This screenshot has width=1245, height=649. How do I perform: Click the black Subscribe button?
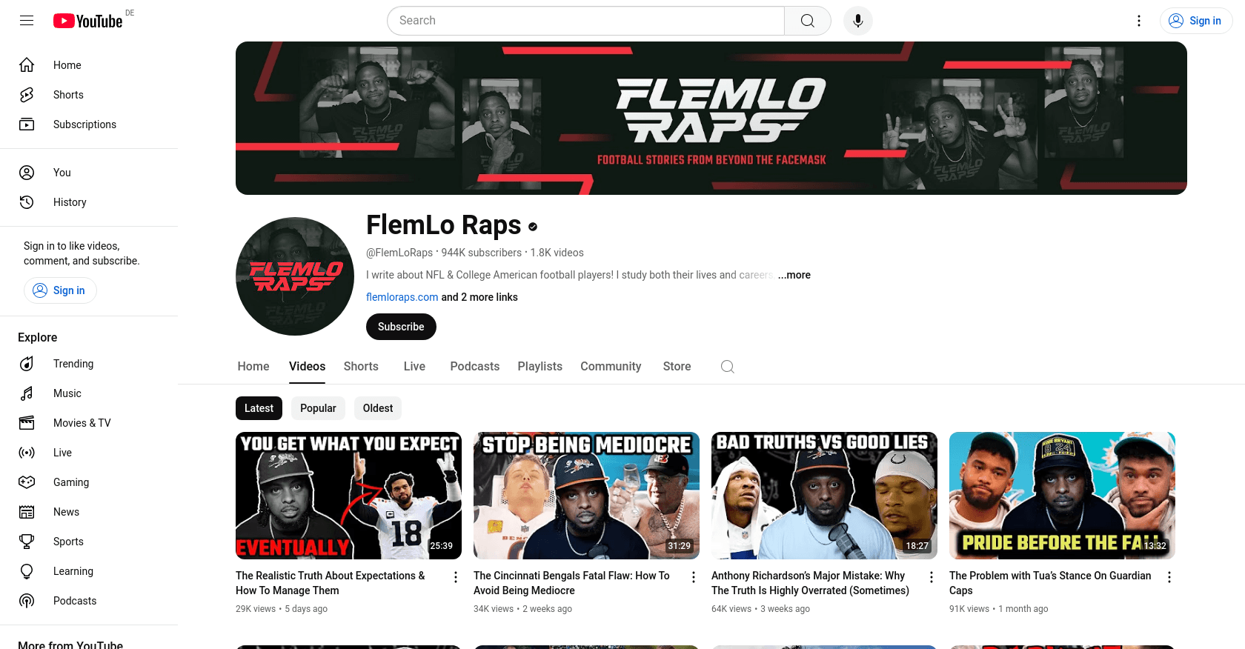tap(401, 327)
